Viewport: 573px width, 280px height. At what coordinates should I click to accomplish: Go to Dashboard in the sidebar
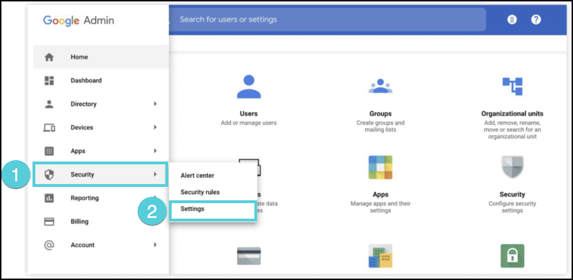coord(86,80)
